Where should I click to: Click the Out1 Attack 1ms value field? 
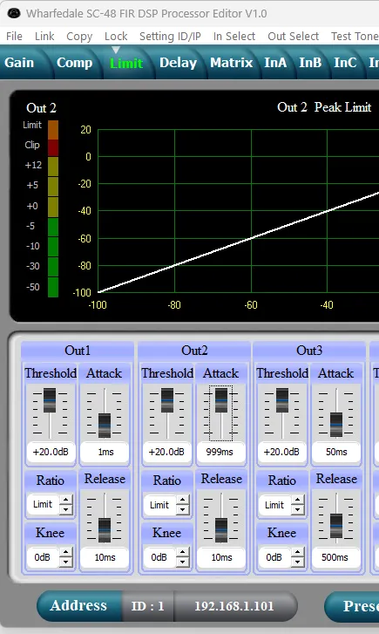pyautogui.click(x=105, y=452)
